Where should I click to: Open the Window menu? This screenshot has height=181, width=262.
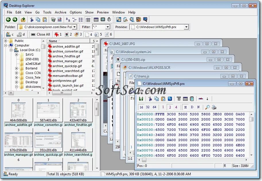pyautogui.click(x=119, y=12)
